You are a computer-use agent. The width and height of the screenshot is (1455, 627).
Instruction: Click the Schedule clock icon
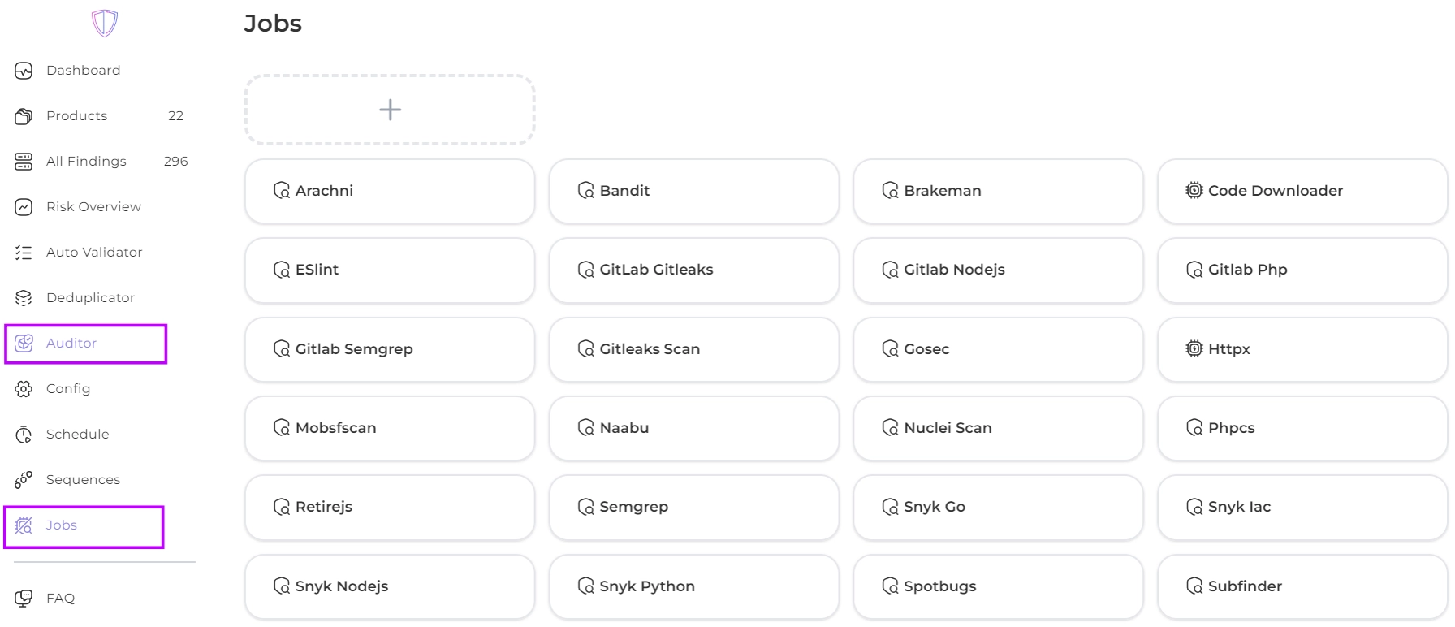24,435
